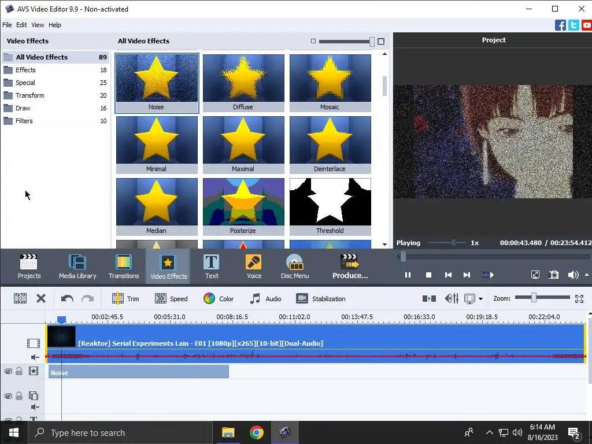Open the View menu

[38, 25]
